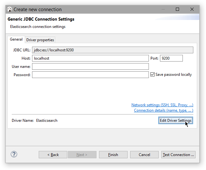The height and width of the screenshot is (170, 206).
Task: Place cursor in the Password field
Action: [x=90, y=75]
